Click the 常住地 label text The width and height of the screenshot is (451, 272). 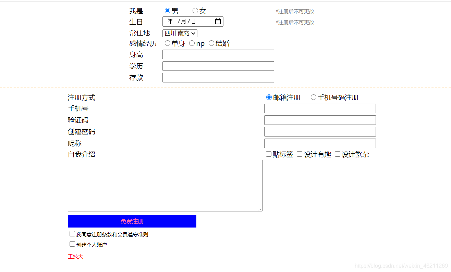pyautogui.click(x=139, y=33)
